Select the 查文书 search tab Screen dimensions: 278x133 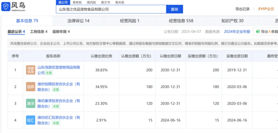point(106,2)
